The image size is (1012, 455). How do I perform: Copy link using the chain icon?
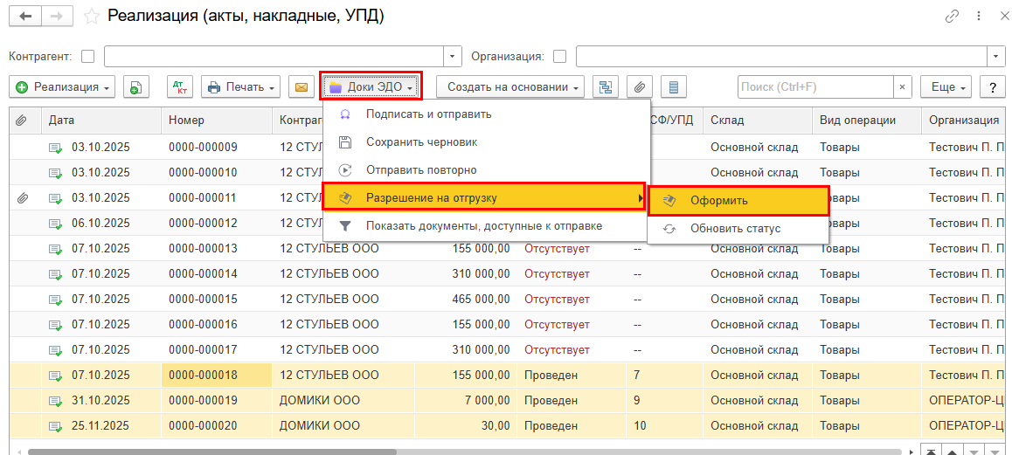pyautogui.click(x=952, y=17)
